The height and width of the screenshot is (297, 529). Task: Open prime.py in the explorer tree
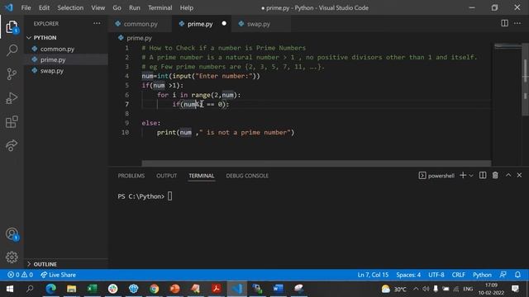pos(66,59)
